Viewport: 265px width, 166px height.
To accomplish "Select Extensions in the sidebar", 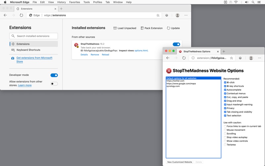I will click(34, 44).
